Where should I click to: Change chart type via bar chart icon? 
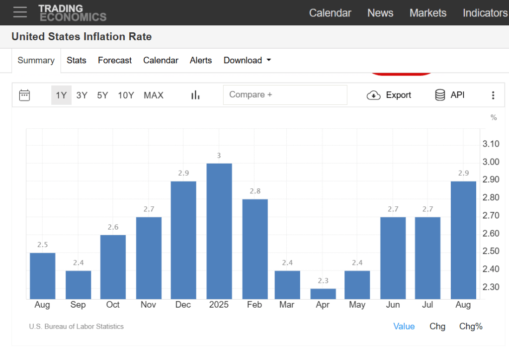click(195, 95)
